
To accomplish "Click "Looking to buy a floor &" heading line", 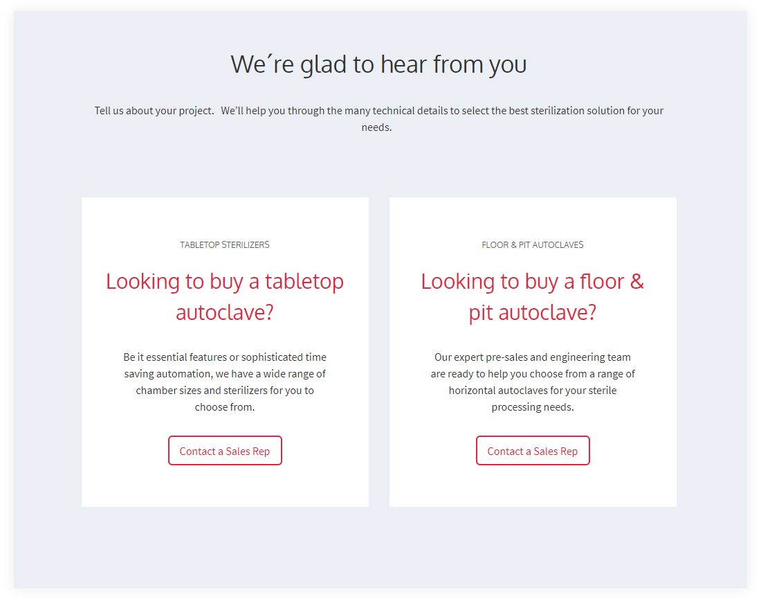I will 532,282.
